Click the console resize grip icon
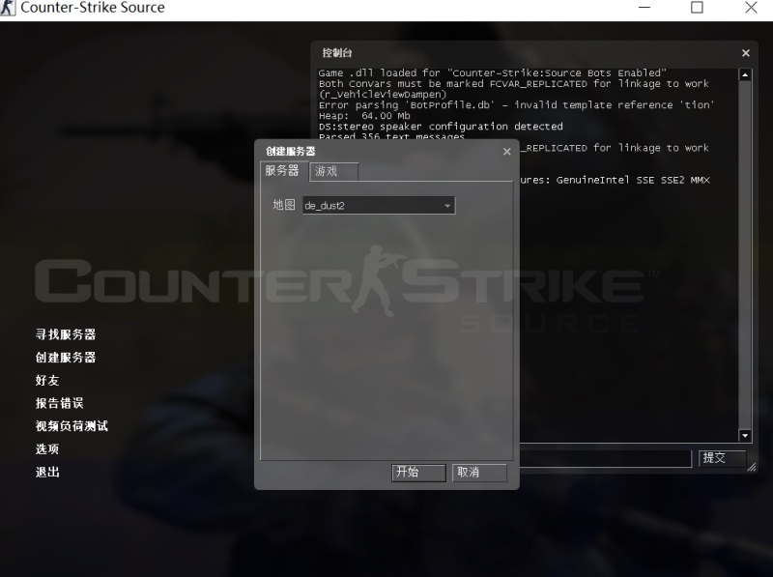Viewport: 773px width, 577px height. click(752, 467)
